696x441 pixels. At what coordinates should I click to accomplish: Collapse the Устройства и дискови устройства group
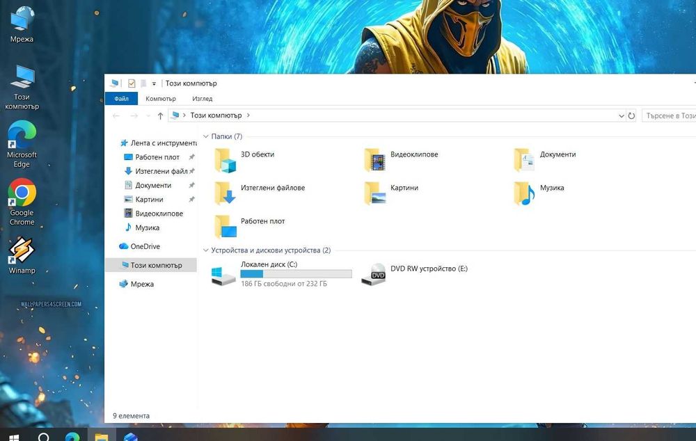205,250
